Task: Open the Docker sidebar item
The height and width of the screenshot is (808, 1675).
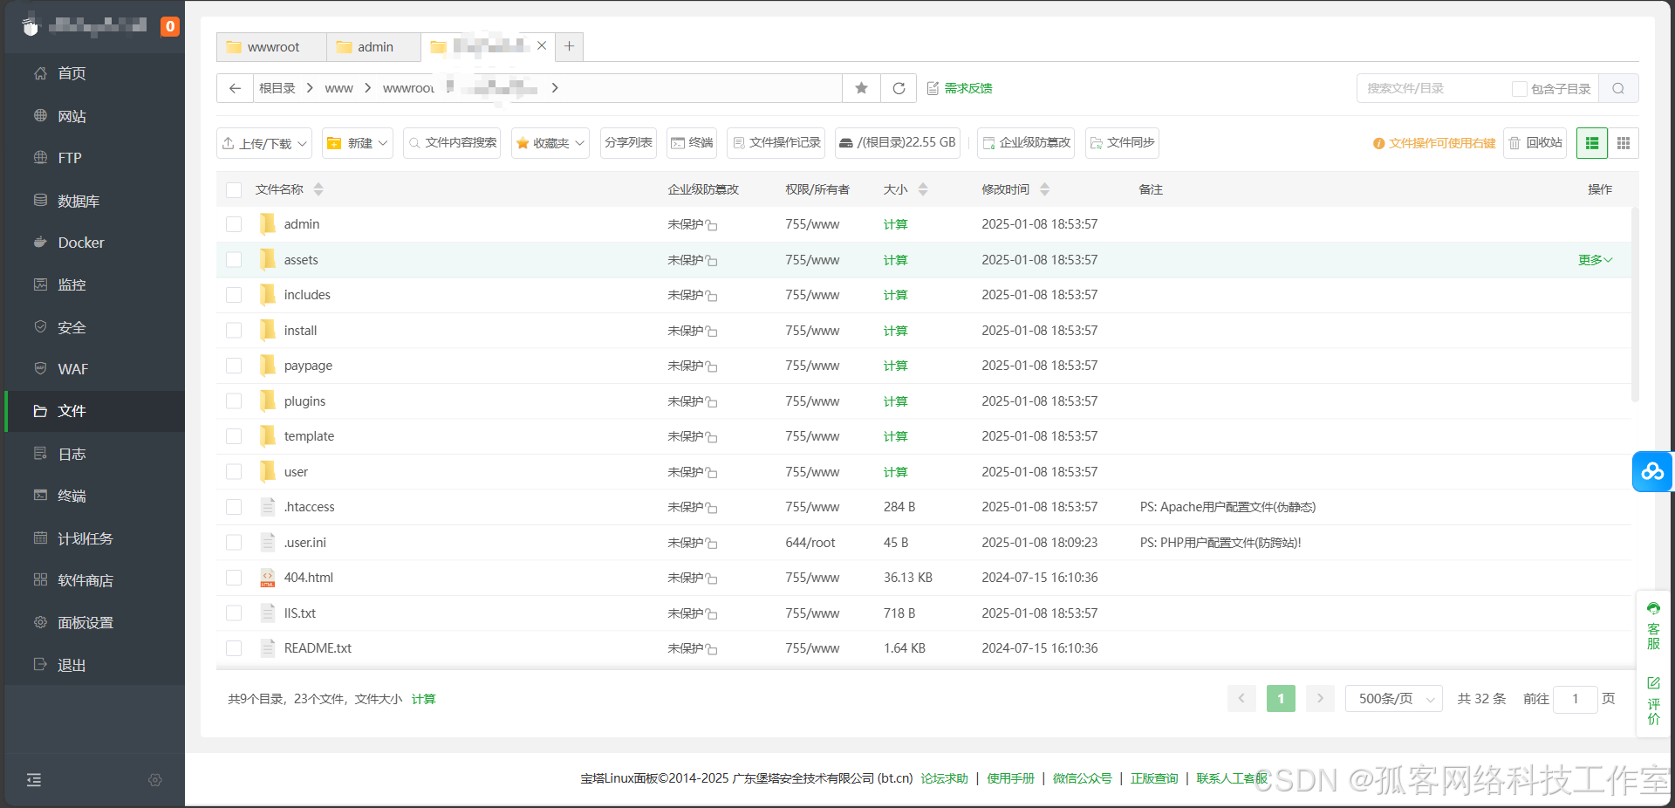Action: tap(94, 243)
